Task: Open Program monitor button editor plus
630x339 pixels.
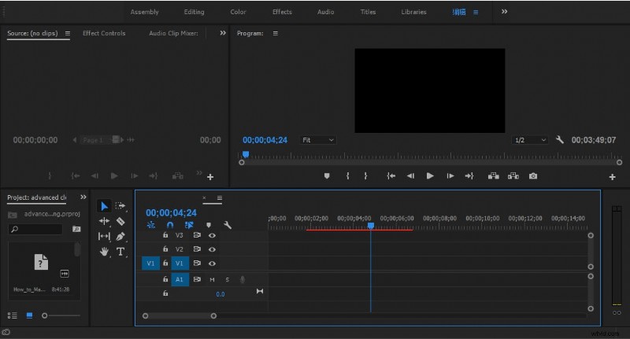Action: [613, 177]
